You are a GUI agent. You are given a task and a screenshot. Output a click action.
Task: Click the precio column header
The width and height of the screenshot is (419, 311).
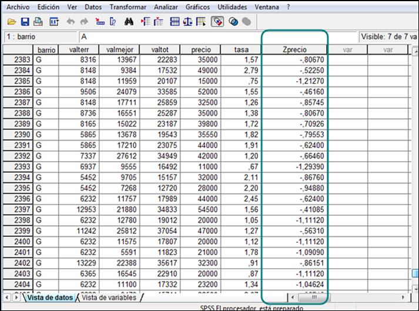(200, 50)
